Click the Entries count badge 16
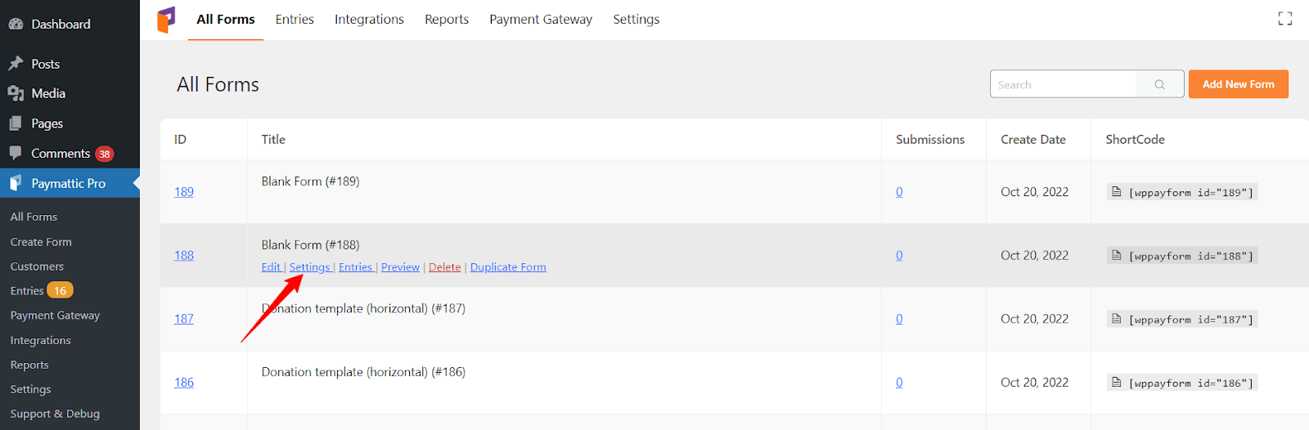 [60, 290]
